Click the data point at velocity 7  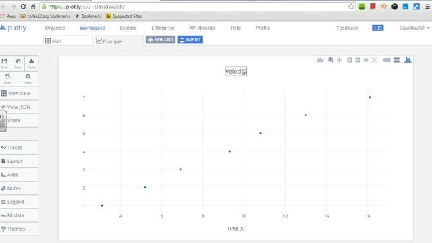coord(370,97)
